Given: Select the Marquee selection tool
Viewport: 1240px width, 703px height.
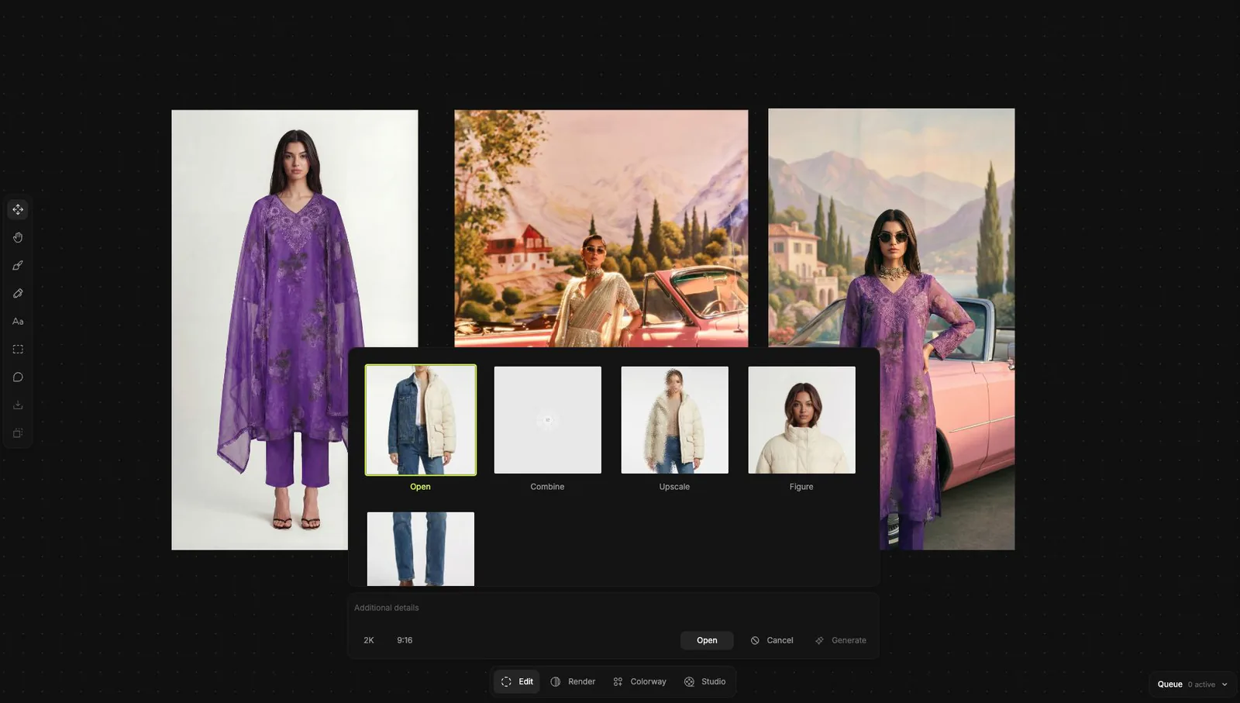Looking at the screenshot, I should click(x=18, y=349).
